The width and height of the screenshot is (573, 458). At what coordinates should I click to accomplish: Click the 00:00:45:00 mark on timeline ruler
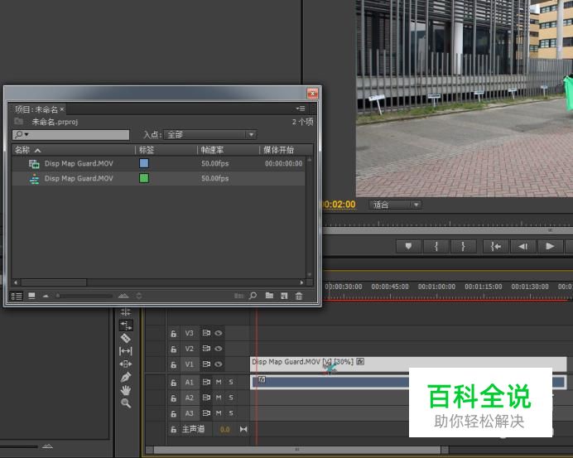tap(390, 287)
